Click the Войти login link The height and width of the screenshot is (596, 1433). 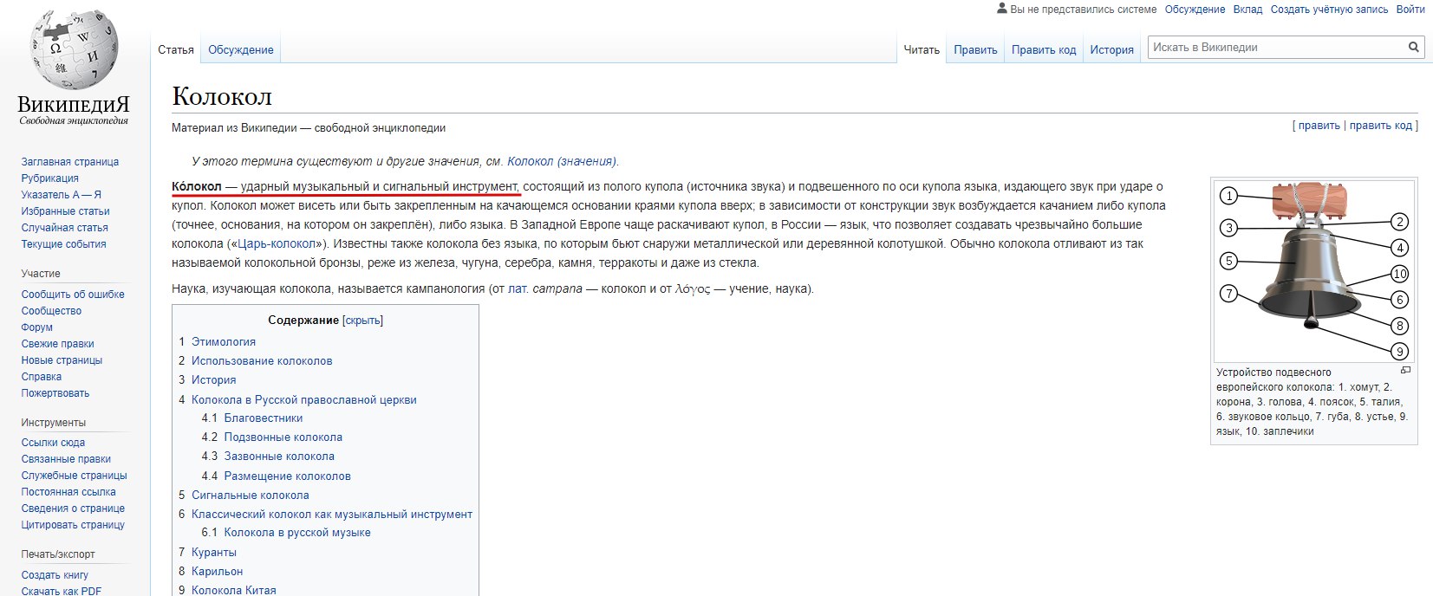click(x=1410, y=9)
